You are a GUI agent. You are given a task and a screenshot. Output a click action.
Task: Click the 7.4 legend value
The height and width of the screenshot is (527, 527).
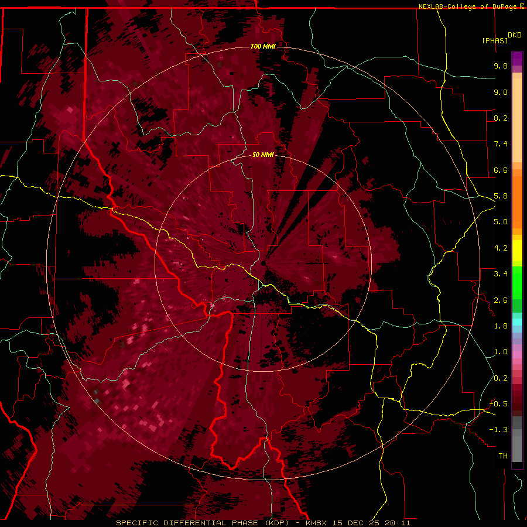pos(501,144)
